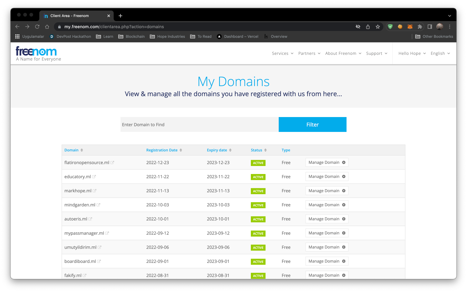The width and height of the screenshot is (467, 292).
Task: Click the Filter button
Action: [312, 124]
